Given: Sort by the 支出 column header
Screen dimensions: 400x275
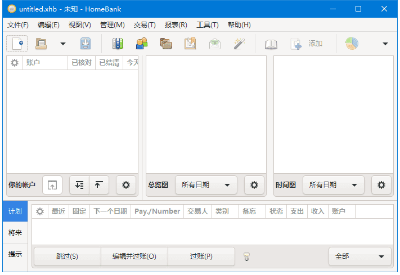Looking at the screenshot, I should [297, 211].
